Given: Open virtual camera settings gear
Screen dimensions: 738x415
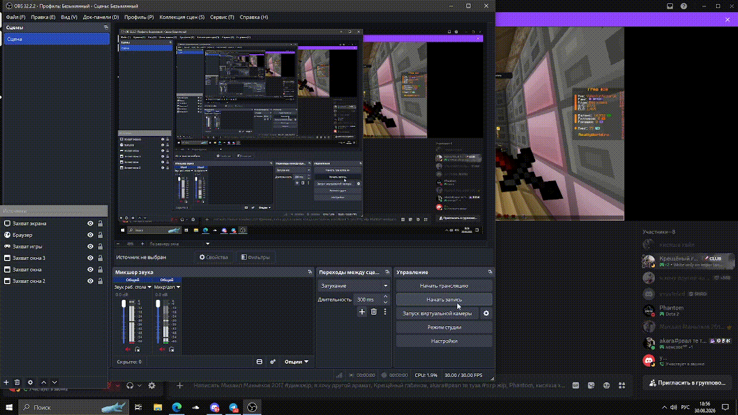Looking at the screenshot, I should point(486,314).
